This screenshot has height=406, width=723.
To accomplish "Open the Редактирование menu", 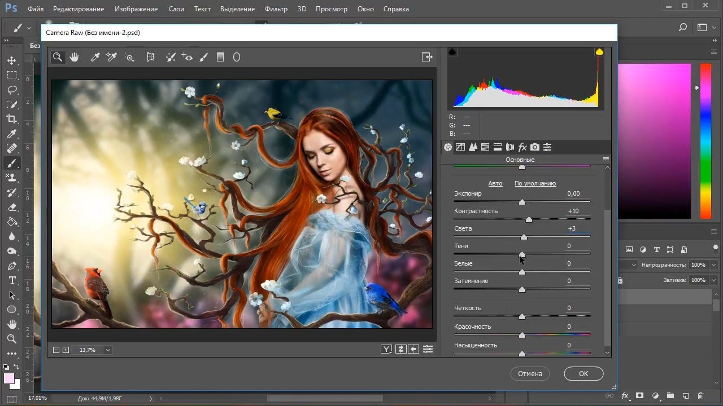I will point(79,9).
